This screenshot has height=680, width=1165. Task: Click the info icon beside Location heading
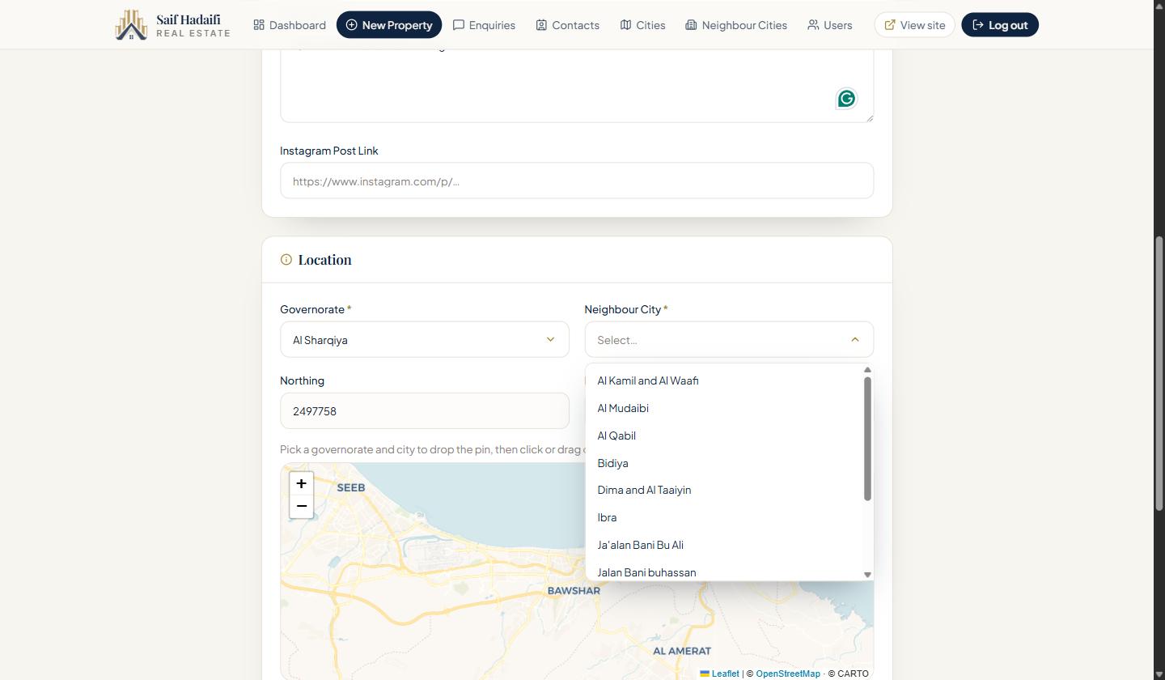pos(286,260)
